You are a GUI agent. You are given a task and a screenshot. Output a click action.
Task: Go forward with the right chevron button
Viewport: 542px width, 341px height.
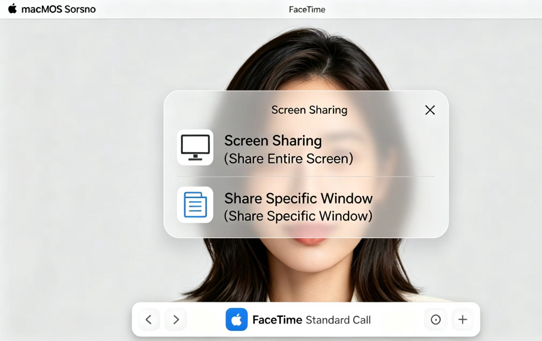[176, 319]
